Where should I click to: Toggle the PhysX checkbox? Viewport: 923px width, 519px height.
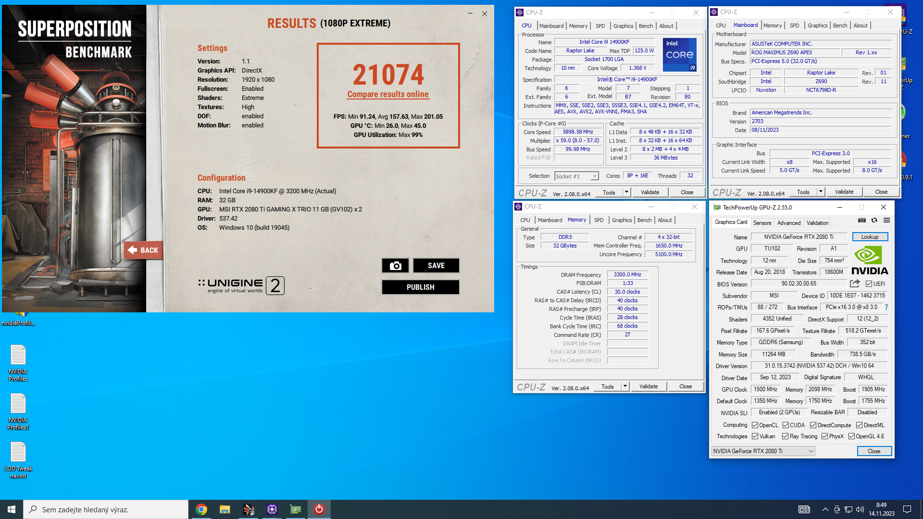(x=824, y=436)
